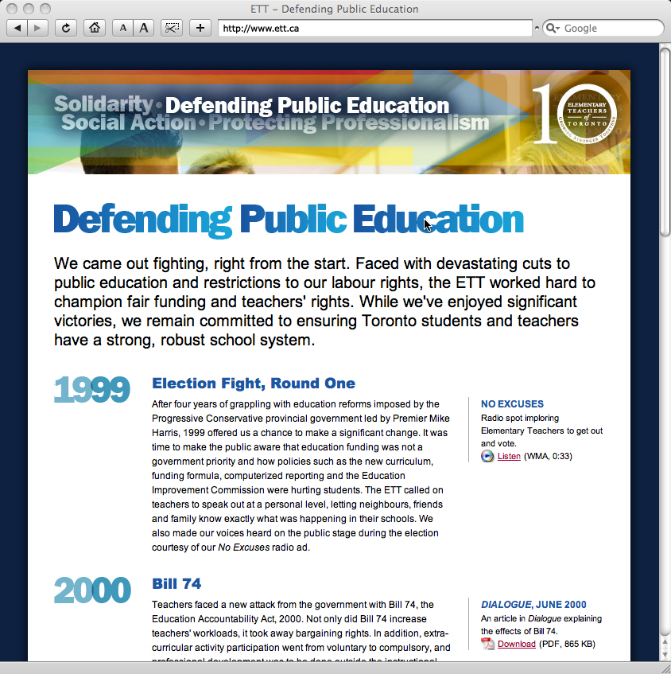Go forward to the next page
Image resolution: width=671 pixels, height=674 pixels.
[38, 29]
